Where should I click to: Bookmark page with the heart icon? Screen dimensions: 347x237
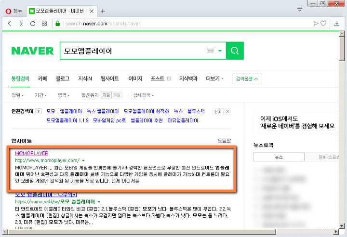[323, 24]
